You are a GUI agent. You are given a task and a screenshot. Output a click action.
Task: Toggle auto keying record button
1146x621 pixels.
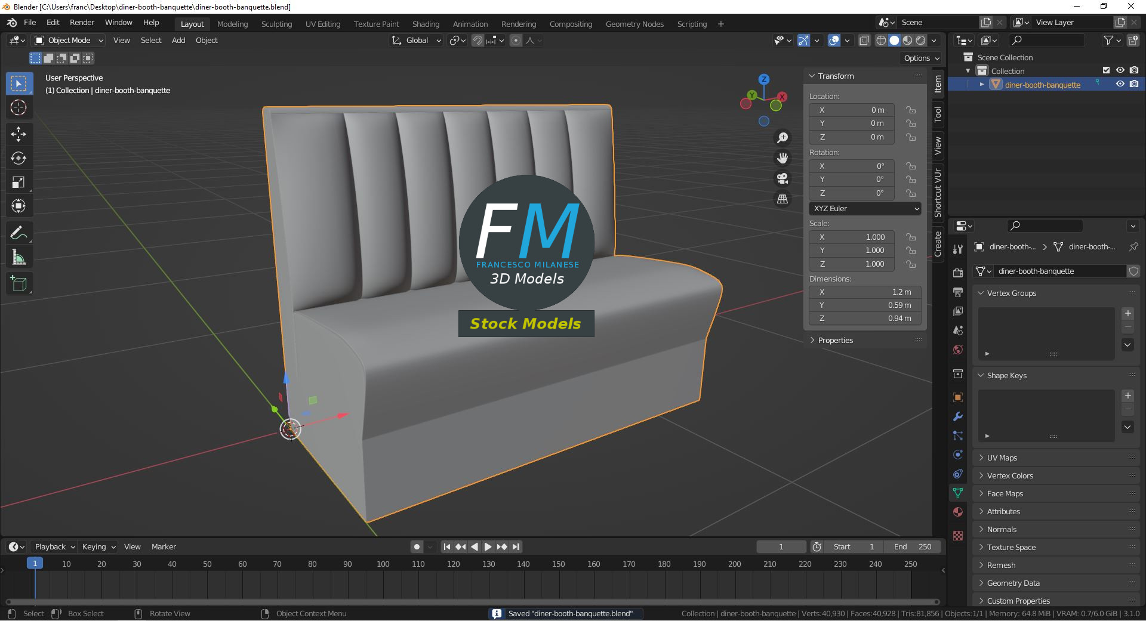417,547
